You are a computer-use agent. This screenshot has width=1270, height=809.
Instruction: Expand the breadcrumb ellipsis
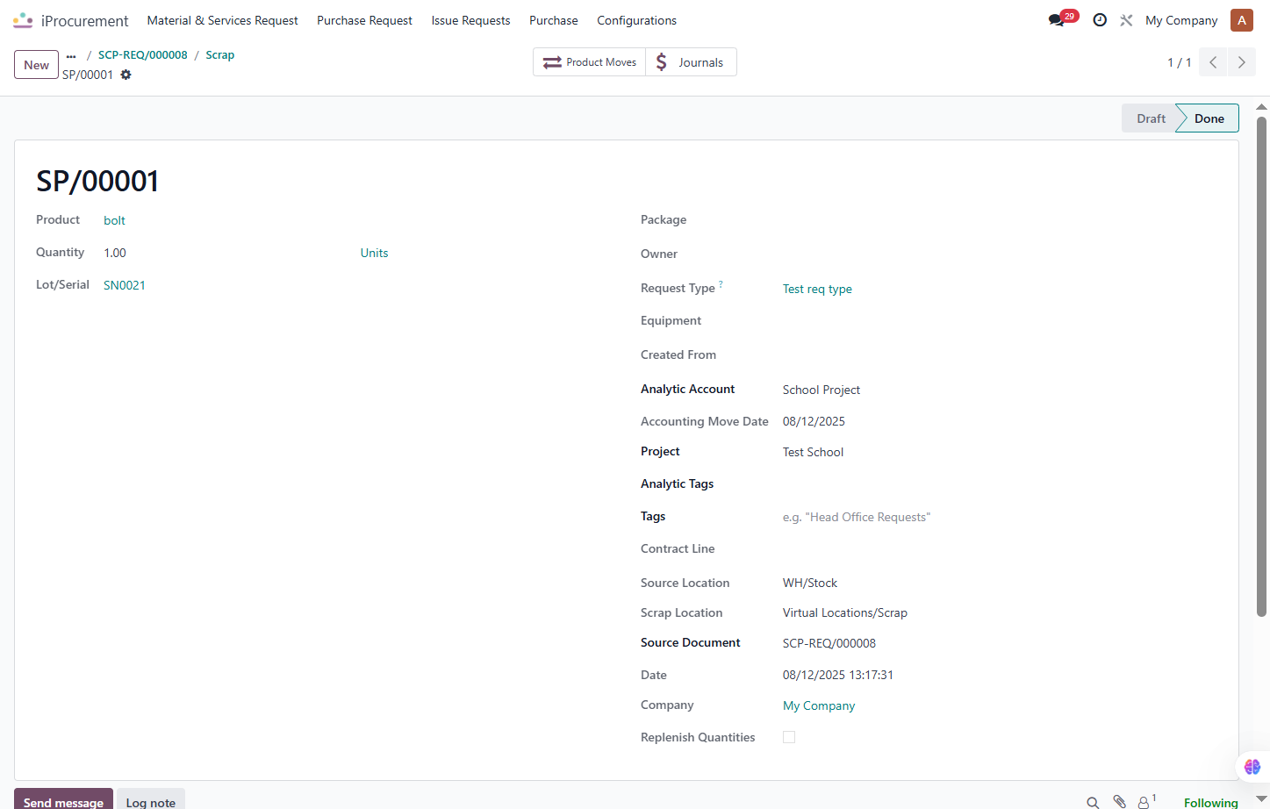(71, 55)
